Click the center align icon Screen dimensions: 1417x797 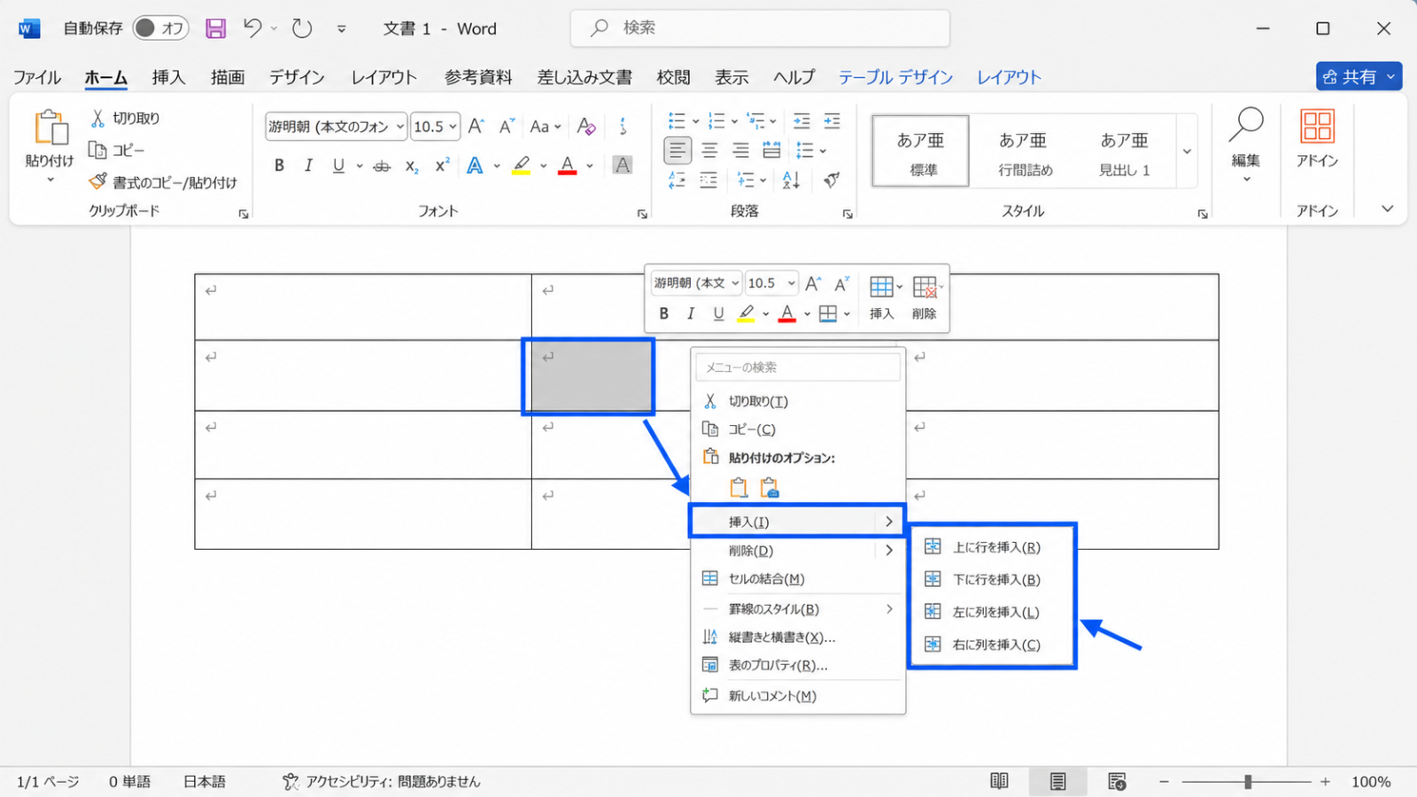[x=709, y=151]
